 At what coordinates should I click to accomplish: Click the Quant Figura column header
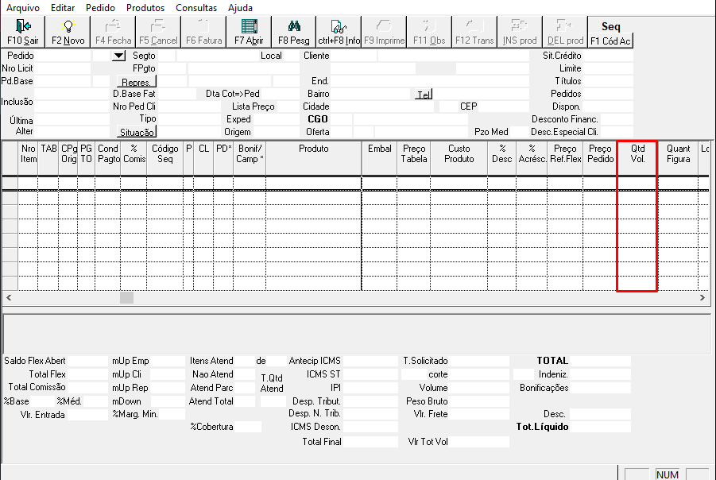tap(678, 158)
